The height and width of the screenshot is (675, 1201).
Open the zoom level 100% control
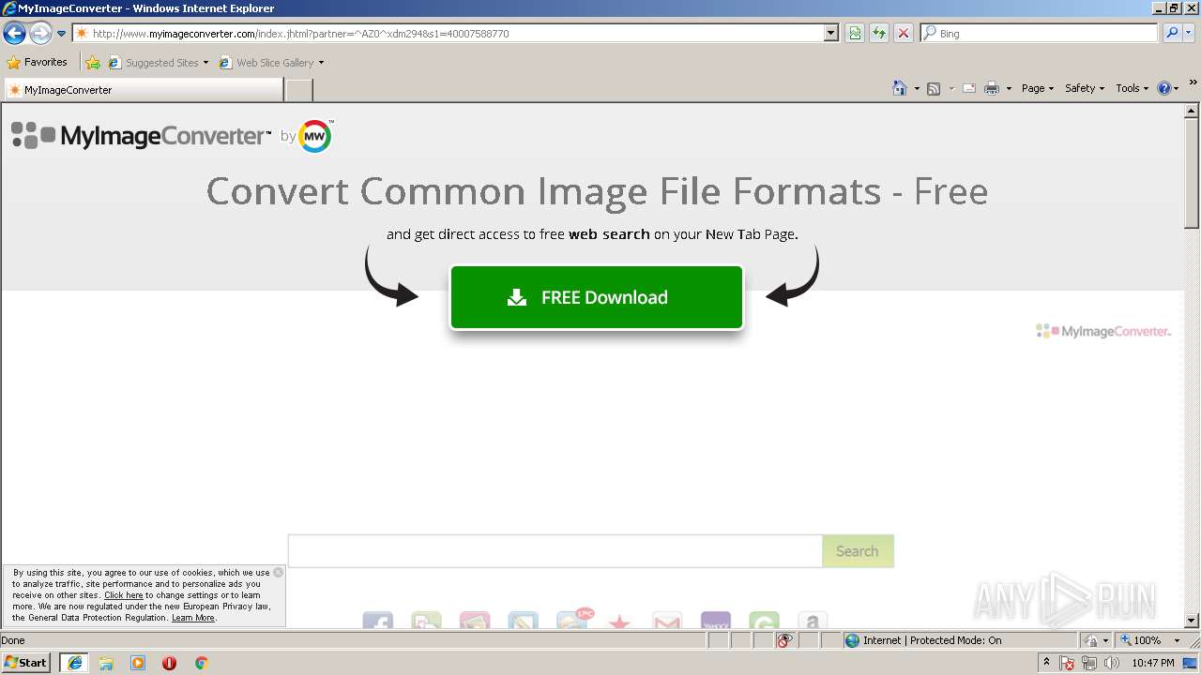click(x=1140, y=640)
